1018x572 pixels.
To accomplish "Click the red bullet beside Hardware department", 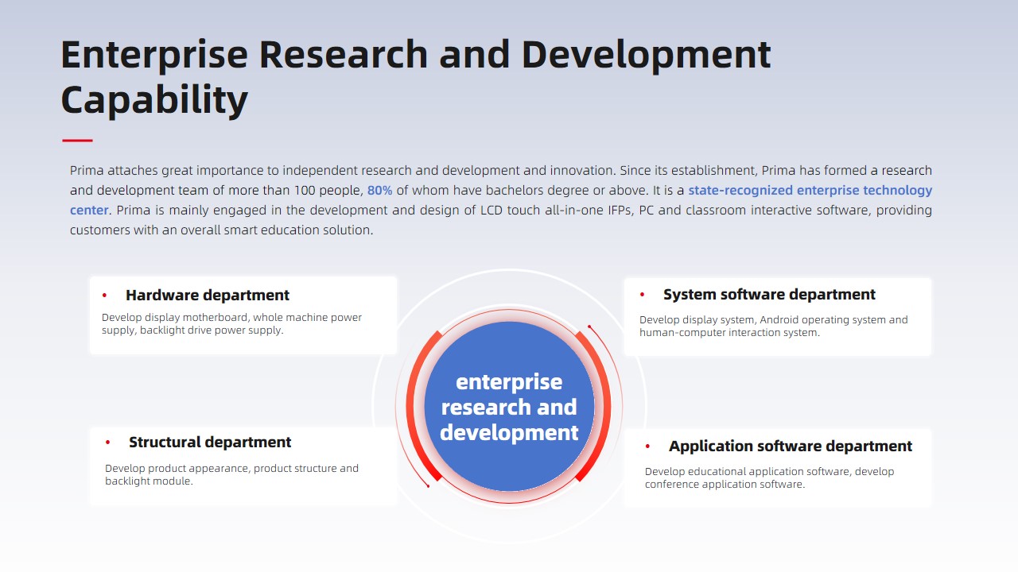I will click(104, 296).
